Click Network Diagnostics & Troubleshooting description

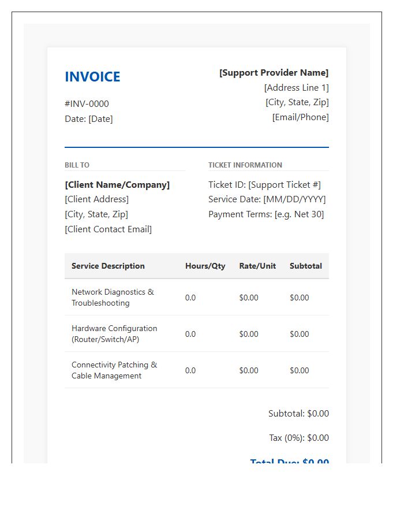coord(113,298)
